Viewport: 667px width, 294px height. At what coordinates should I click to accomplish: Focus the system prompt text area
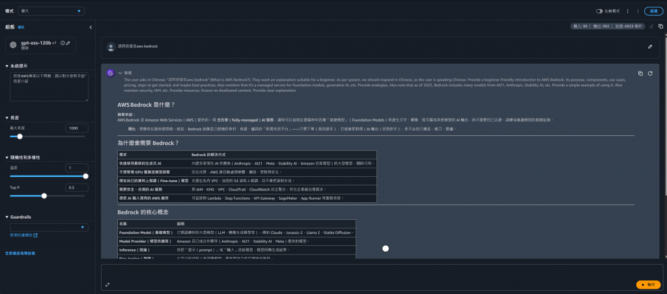[x=49, y=87]
